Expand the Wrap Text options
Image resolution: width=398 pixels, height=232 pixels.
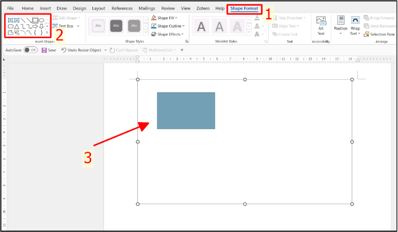coord(355,26)
